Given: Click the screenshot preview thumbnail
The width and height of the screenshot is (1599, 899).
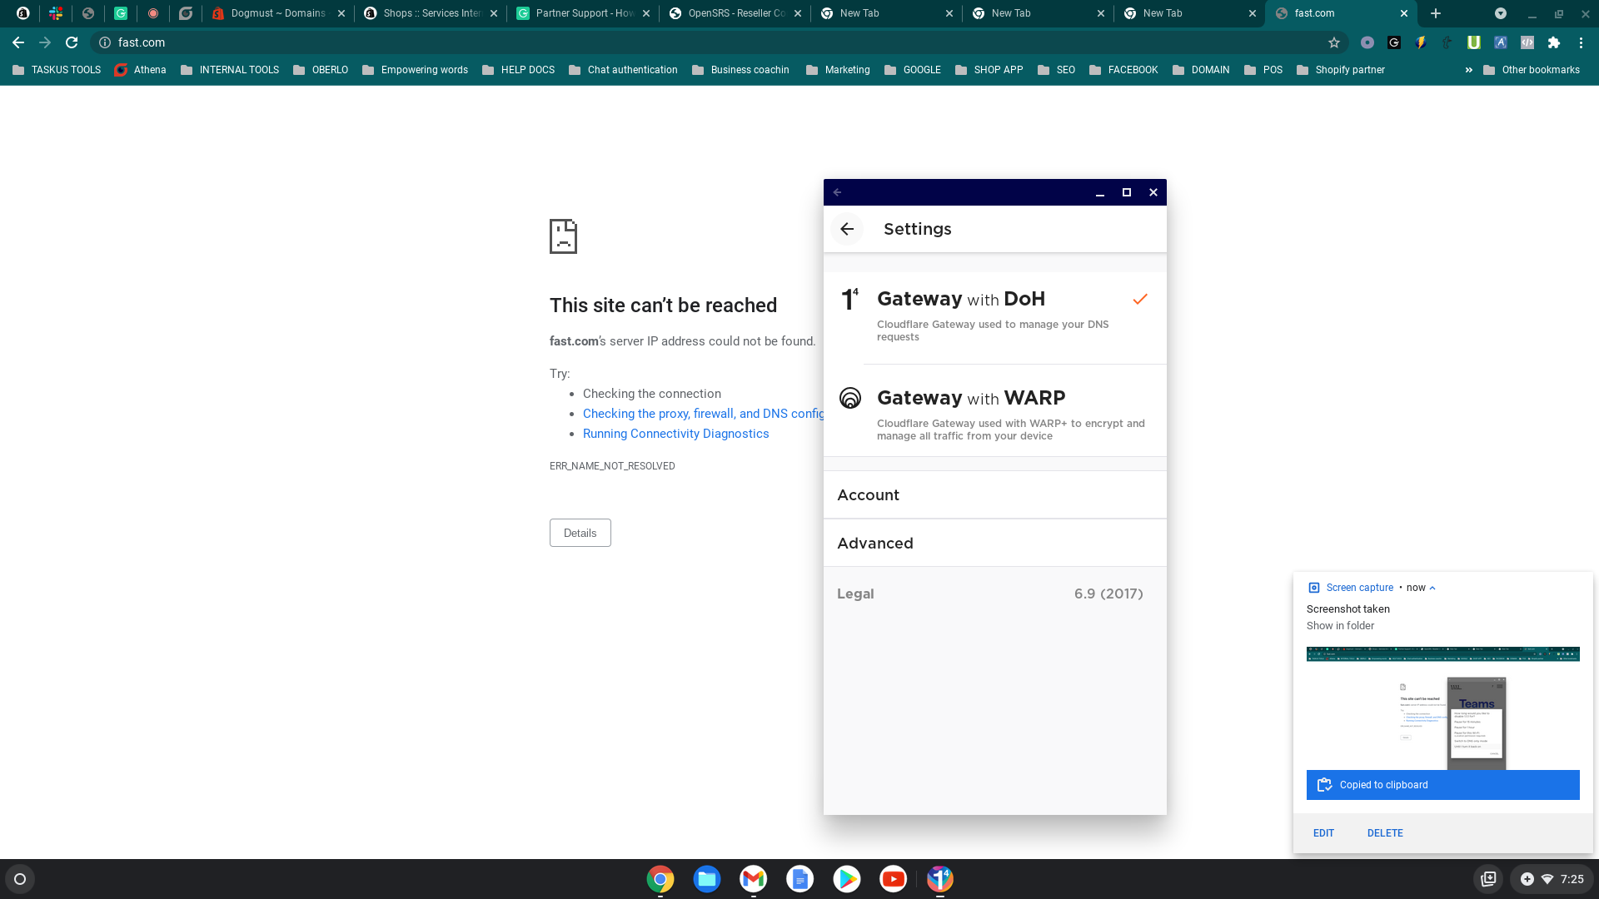Looking at the screenshot, I should tap(1442, 708).
